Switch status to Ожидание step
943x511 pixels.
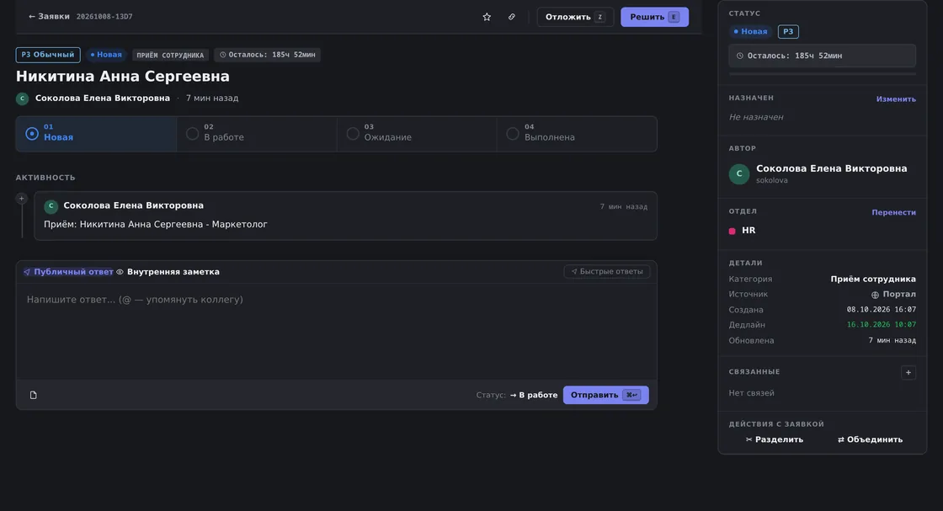click(417, 134)
